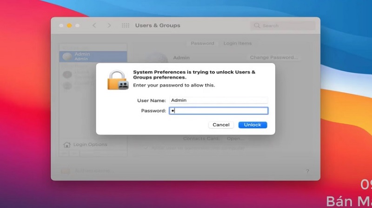372x208 pixels.
Task: Click the Login Options house icon
Action: [67, 145]
